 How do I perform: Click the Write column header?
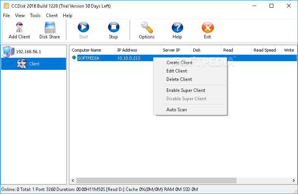pyautogui.click(x=289, y=50)
